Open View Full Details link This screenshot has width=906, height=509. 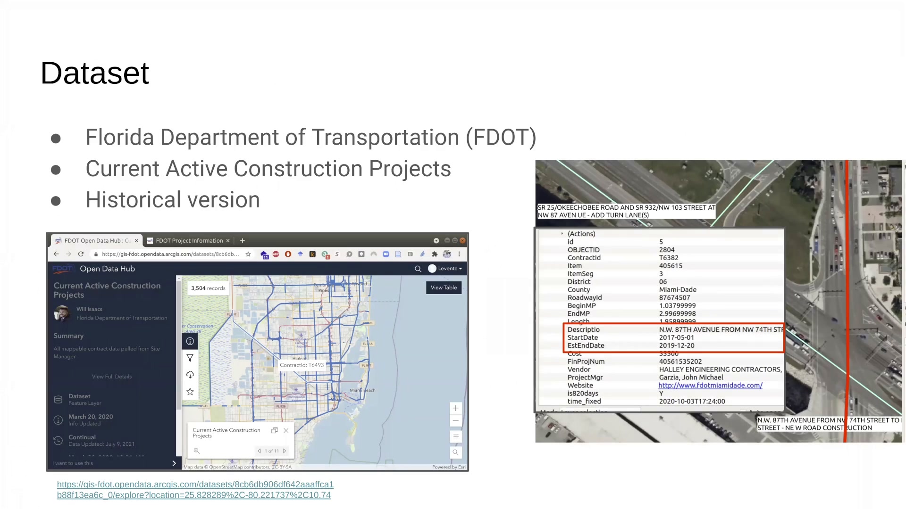pos(112,377)
